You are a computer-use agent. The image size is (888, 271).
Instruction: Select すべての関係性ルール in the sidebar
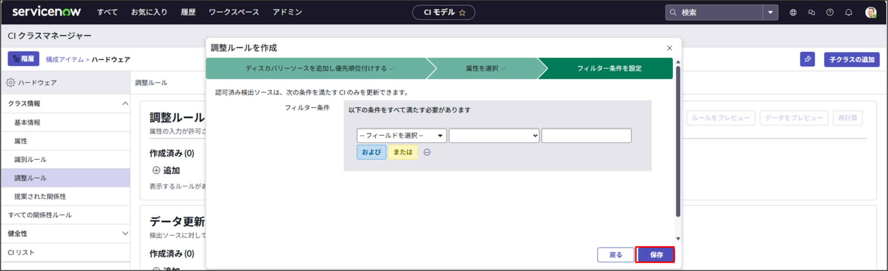click(x=65, y=215)
